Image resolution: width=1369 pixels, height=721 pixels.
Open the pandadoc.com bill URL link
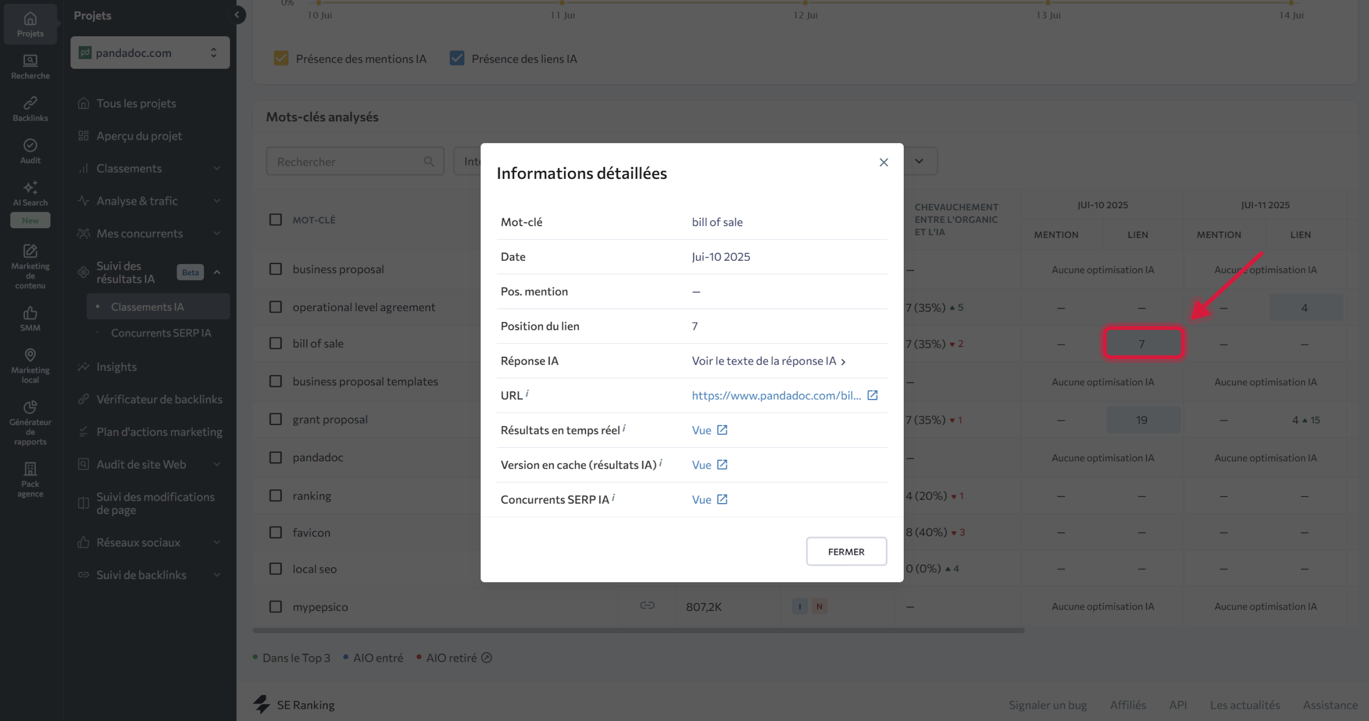tap(776, 395)
